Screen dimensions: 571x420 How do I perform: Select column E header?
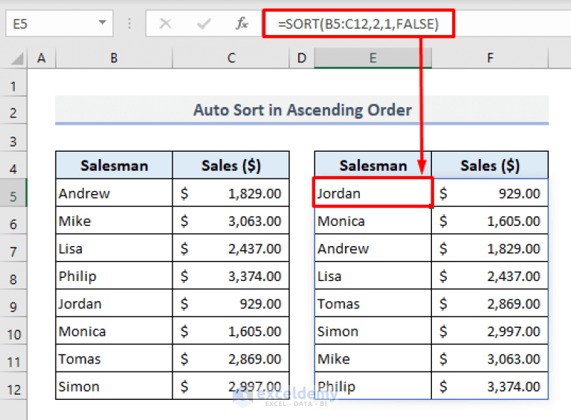pyautogui.click(x=373, y=58)
